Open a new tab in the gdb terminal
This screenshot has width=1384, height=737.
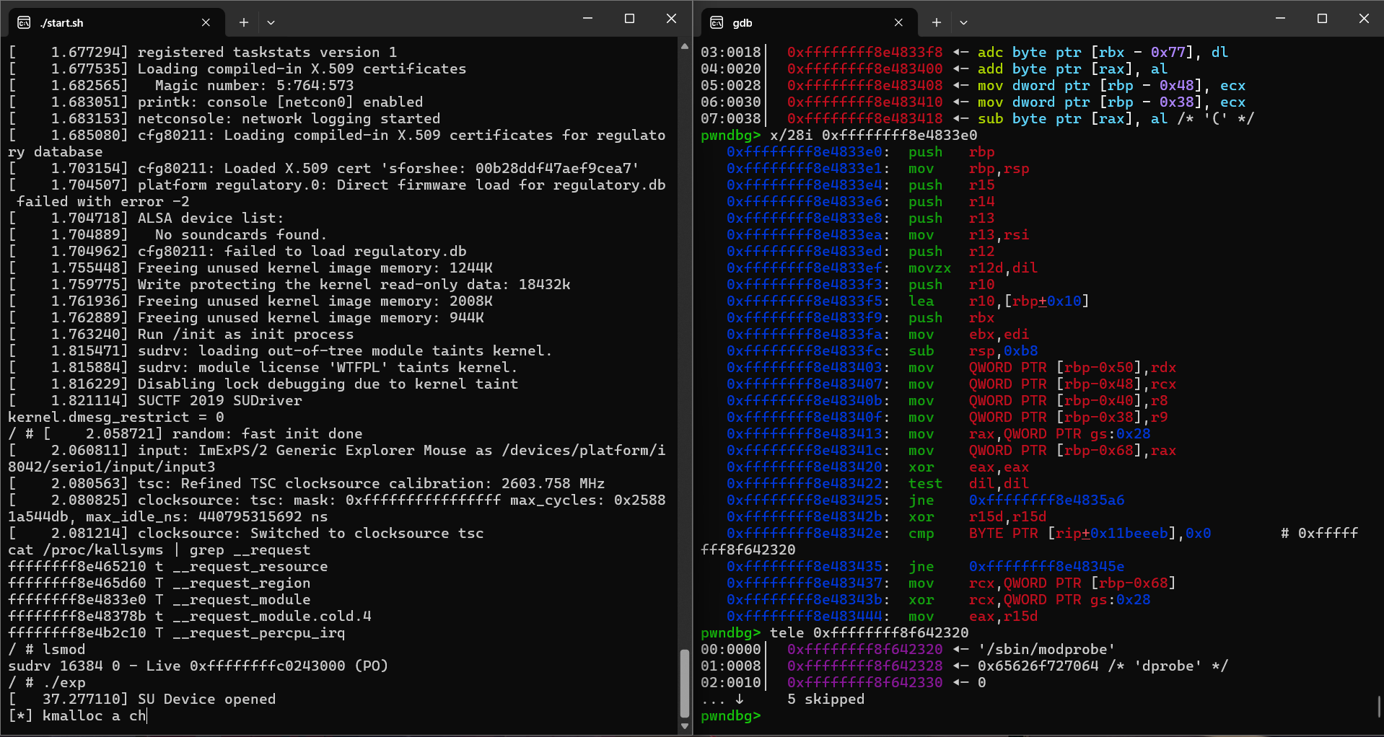(x=935, y=22)
